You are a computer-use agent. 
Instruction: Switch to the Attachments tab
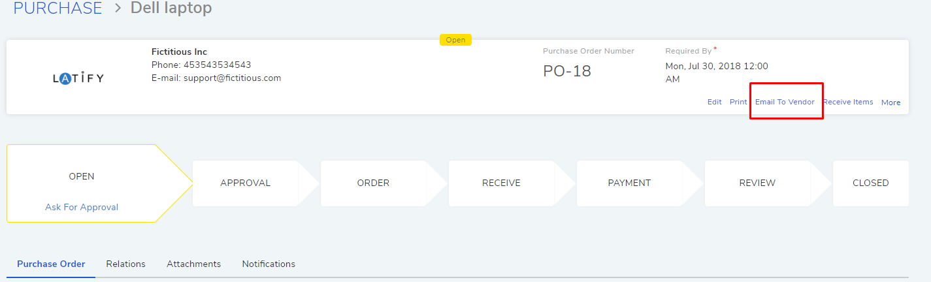click(193, 264)
